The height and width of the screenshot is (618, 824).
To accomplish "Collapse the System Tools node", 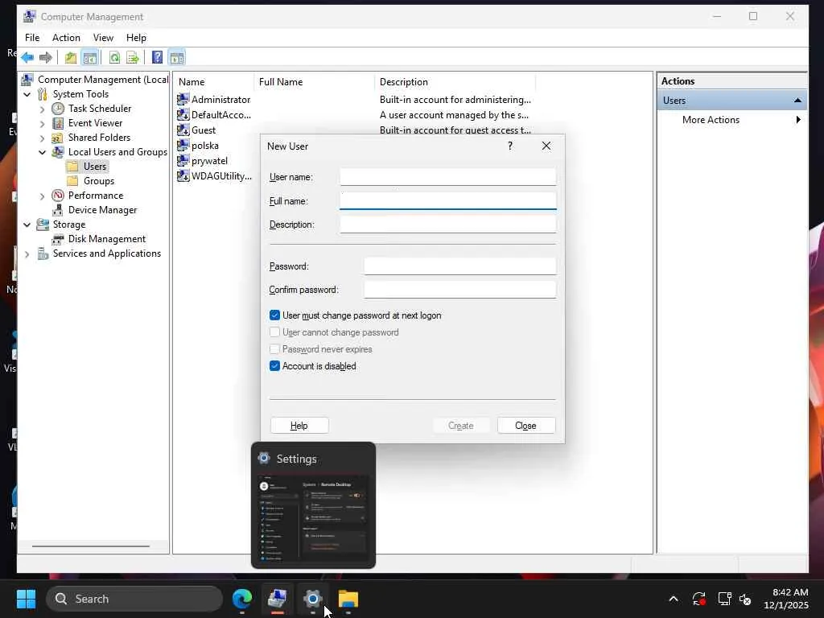I will click(27, 95).
